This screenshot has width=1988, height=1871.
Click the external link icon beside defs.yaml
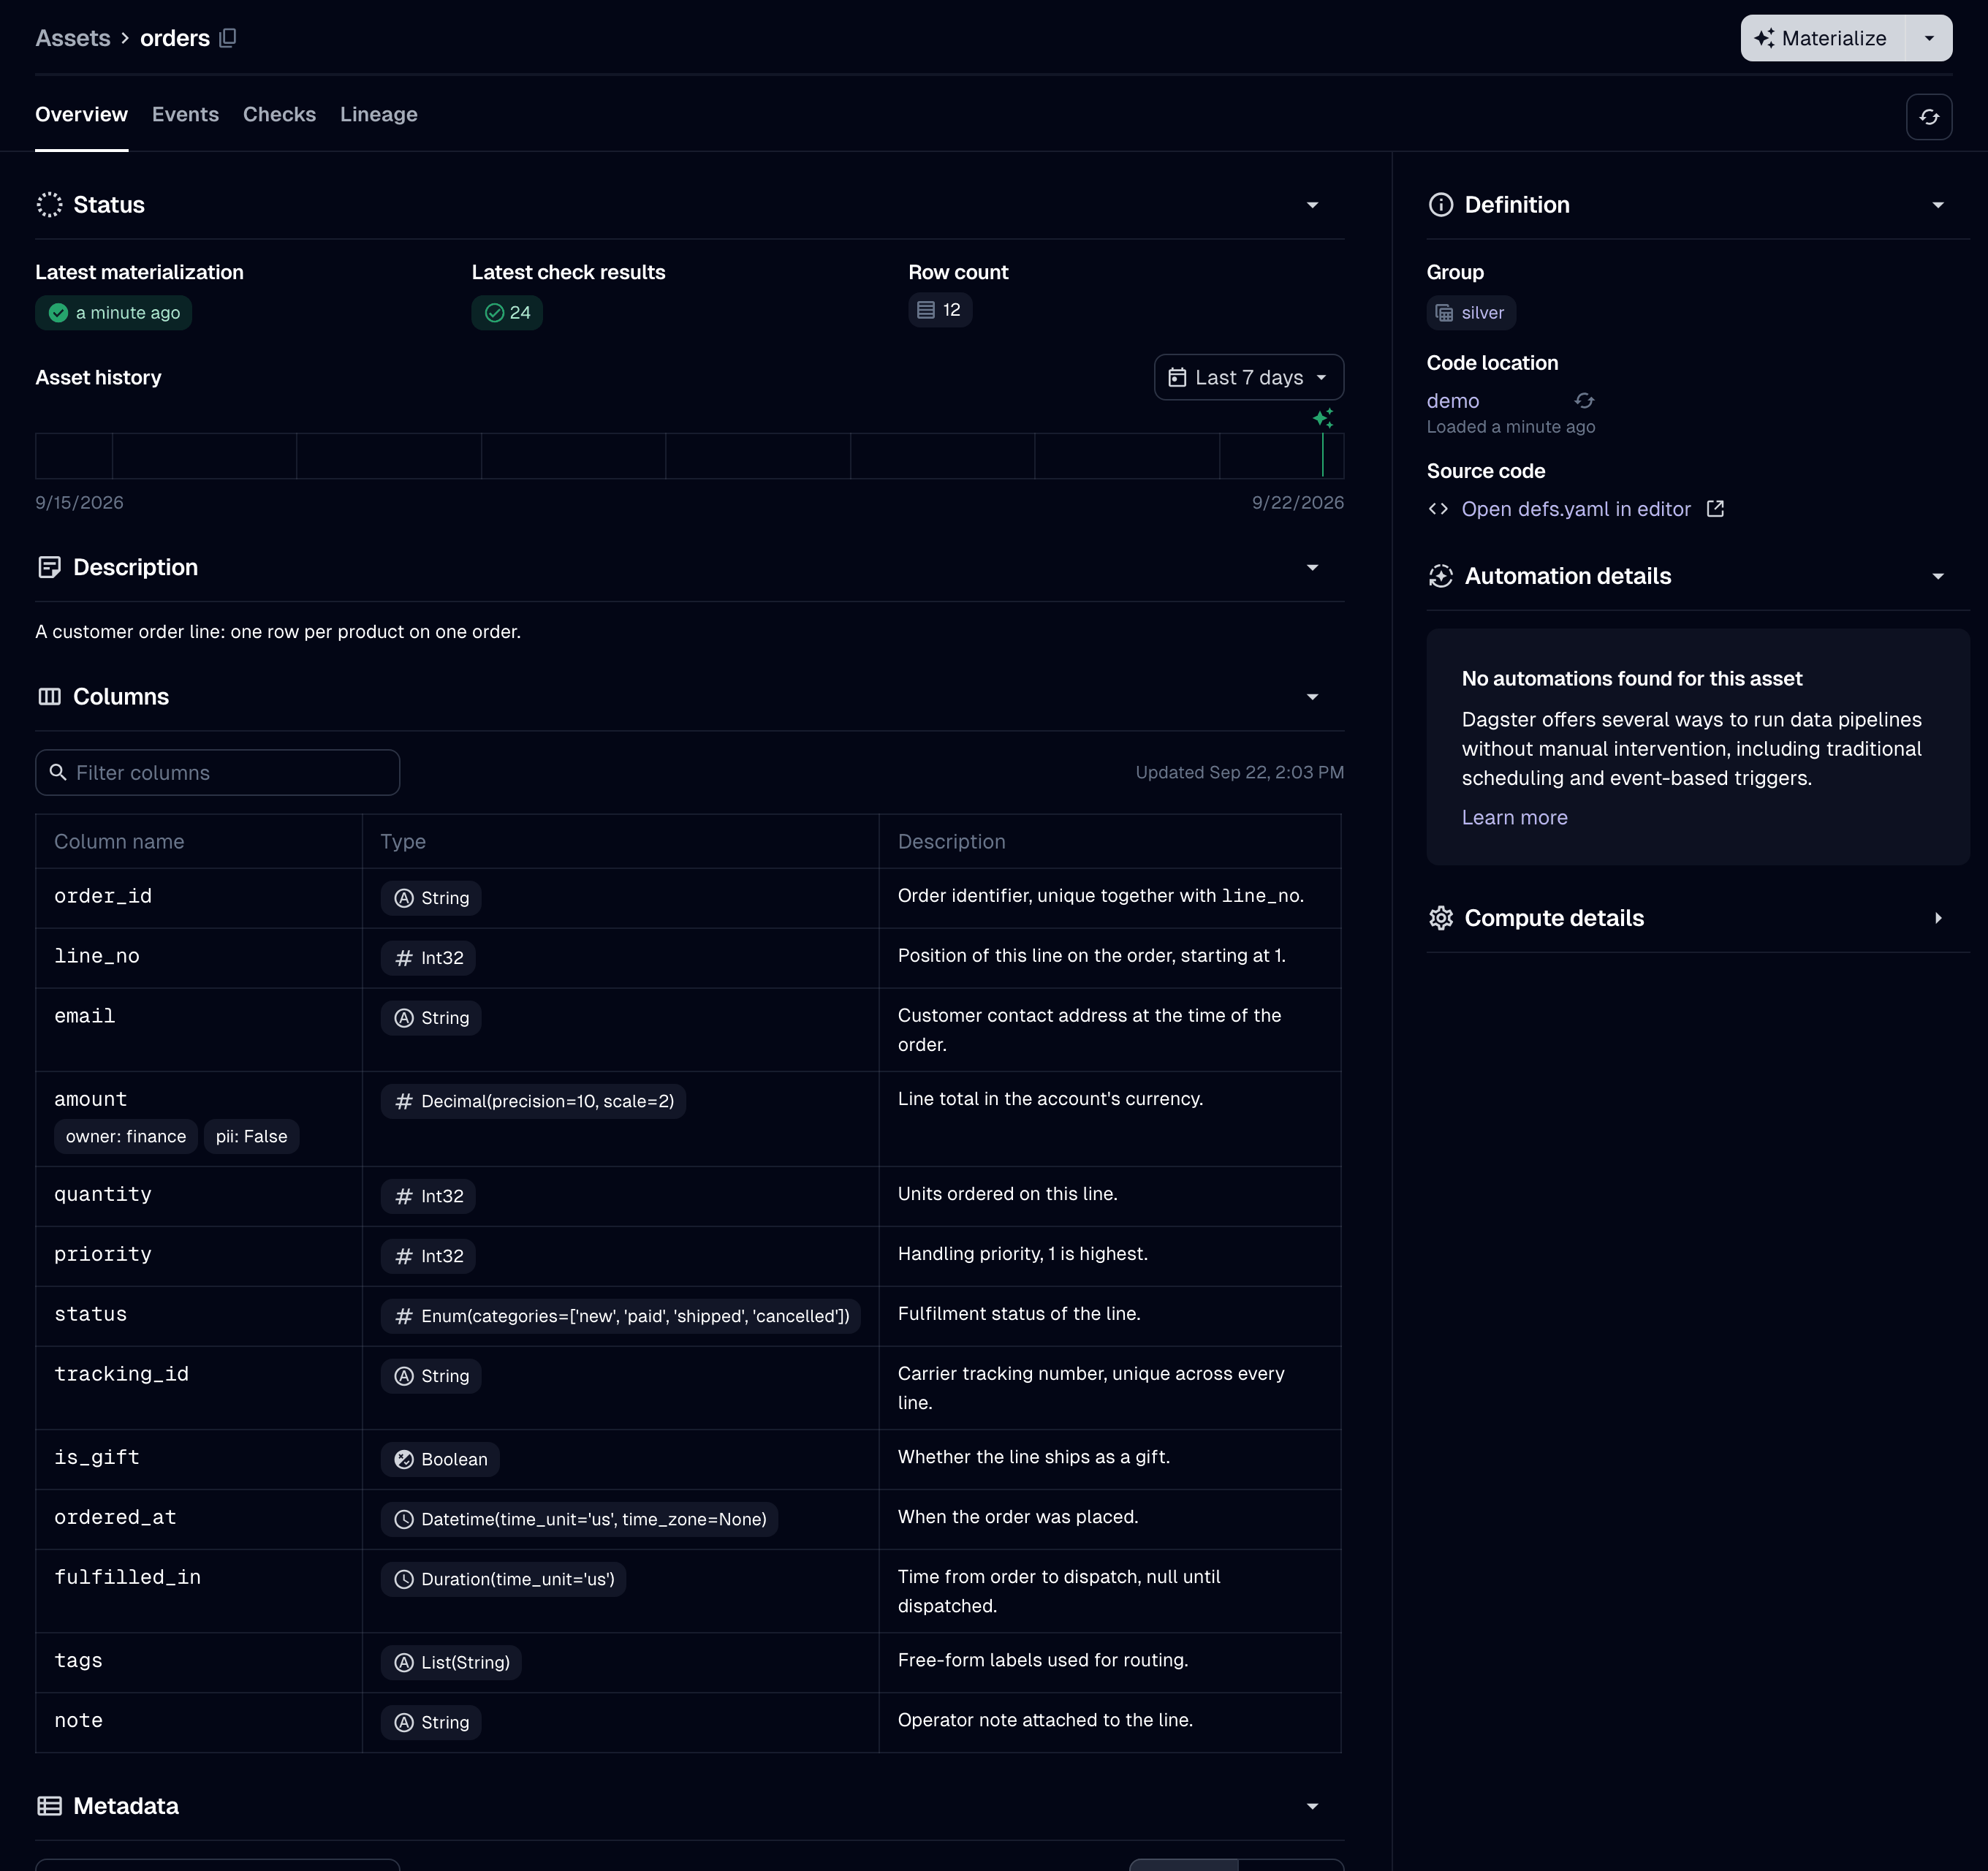tap(1715, 509)
